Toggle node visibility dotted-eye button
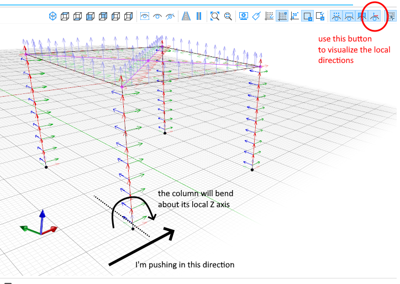This screenshot has width=400, height=284. 336,17
